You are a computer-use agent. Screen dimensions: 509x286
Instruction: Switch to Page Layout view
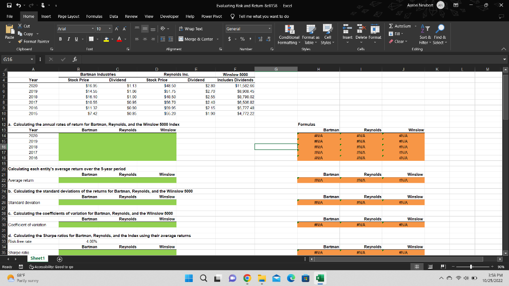[430, 267]
